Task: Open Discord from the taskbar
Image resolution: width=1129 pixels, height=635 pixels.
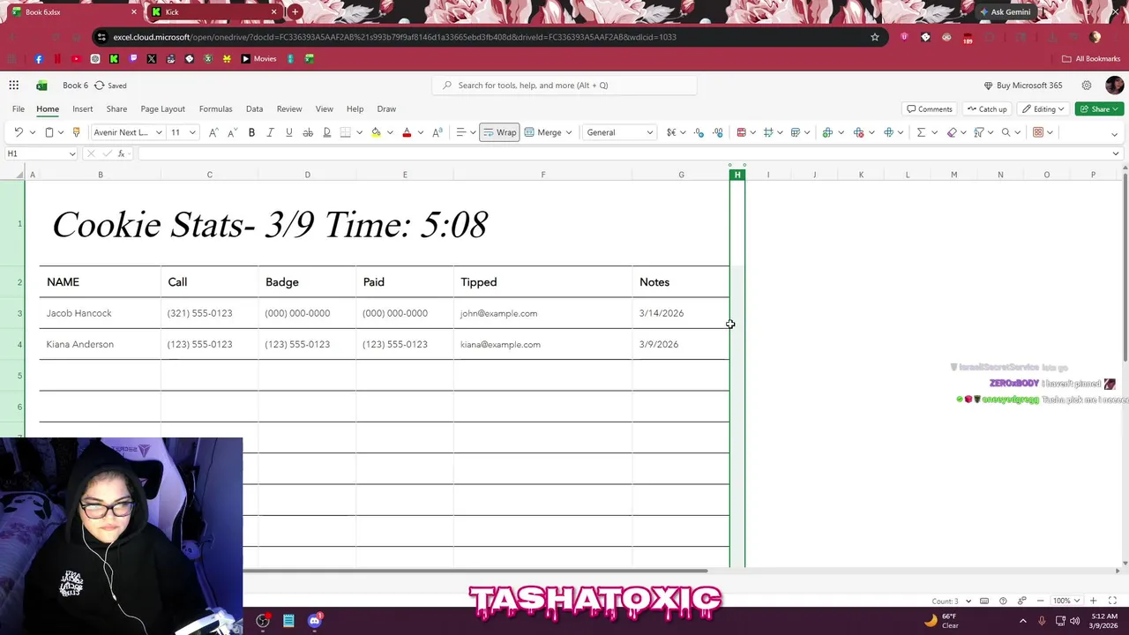Action: pyautogui.click(x=314, y=621)
